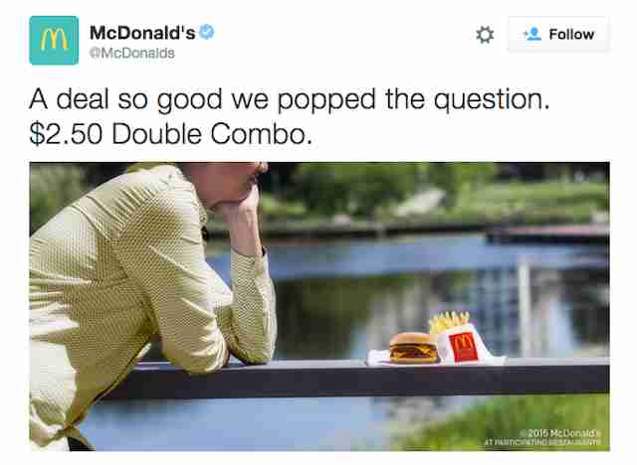Click the ©2015 McDonald's copyright text
637x465 pixels.
pyautogui.click(x=560, y=433)
